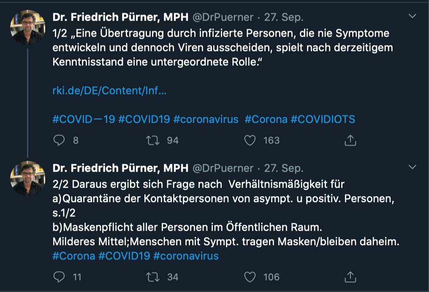The width and height of the screenshot is (429, 292).
Task: Open the more-options chevron on first tweet
Action: pyautogui.click(x=413, y=16)
